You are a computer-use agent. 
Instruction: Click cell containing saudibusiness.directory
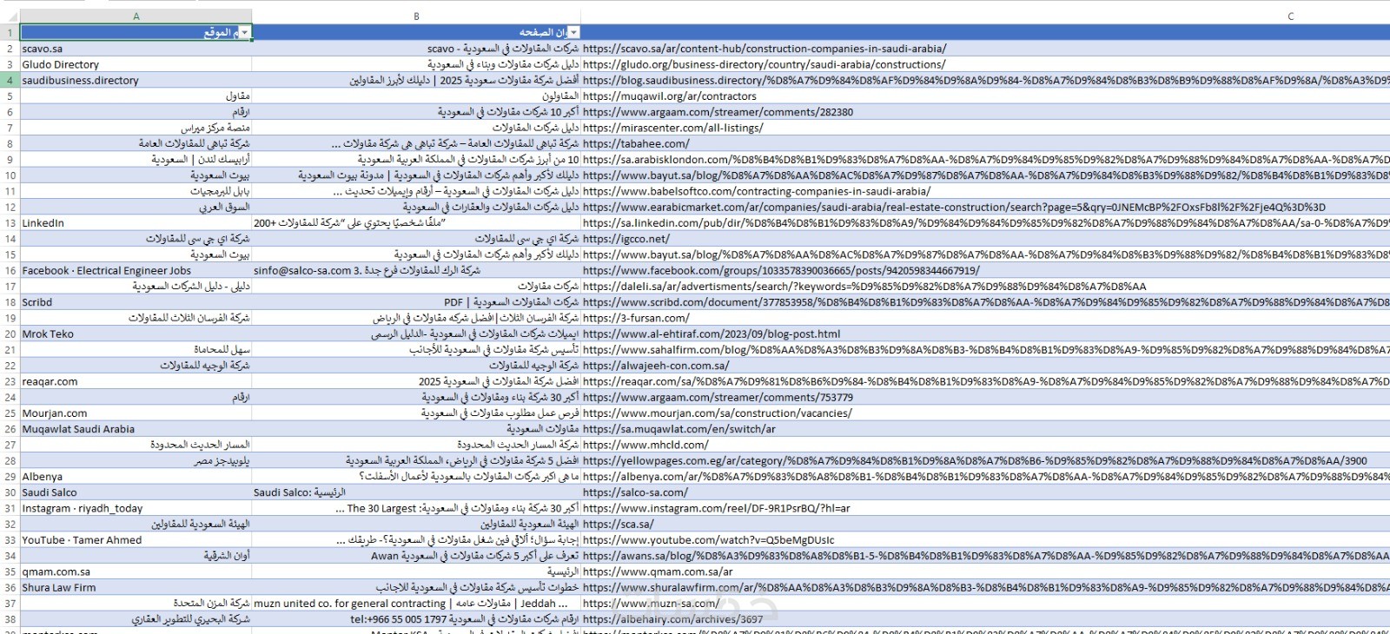(x=136, y=81)
